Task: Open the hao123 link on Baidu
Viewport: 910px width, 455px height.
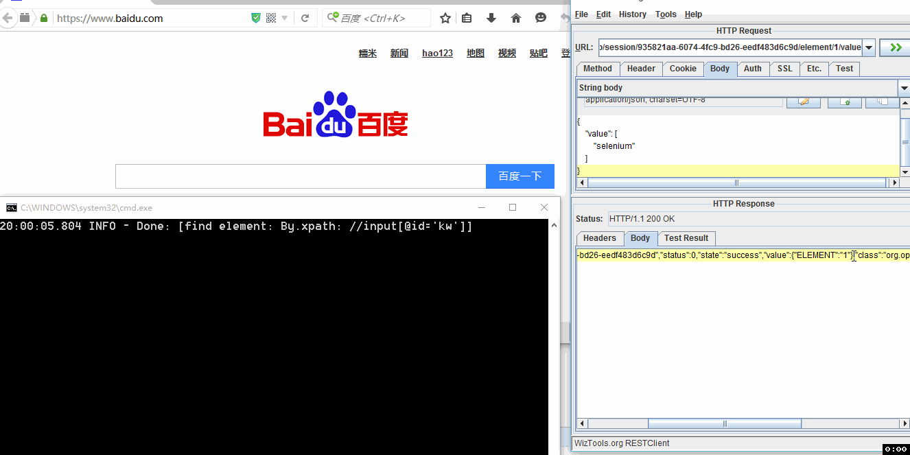Action: pos(437,54)
